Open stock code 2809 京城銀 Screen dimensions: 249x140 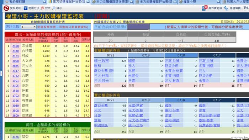click(x=16, y=115)
